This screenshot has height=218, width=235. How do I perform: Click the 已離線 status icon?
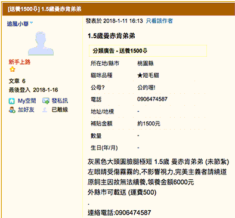[x=45, y=110]
